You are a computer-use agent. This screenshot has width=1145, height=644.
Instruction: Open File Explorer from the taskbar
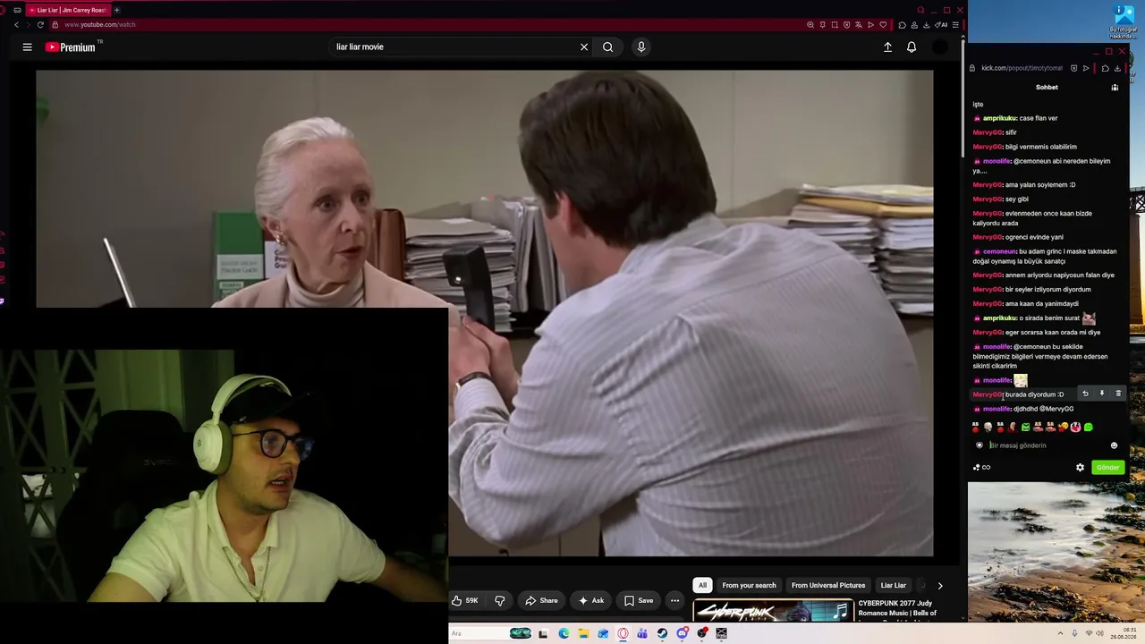pyautogui.click(x=583, y=633)
